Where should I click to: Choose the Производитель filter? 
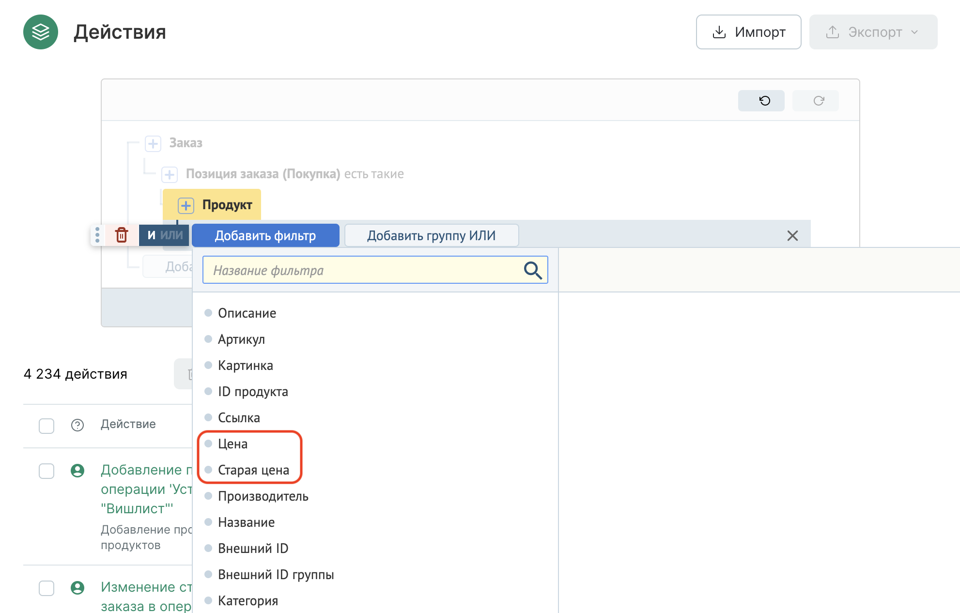coord(263,496)
